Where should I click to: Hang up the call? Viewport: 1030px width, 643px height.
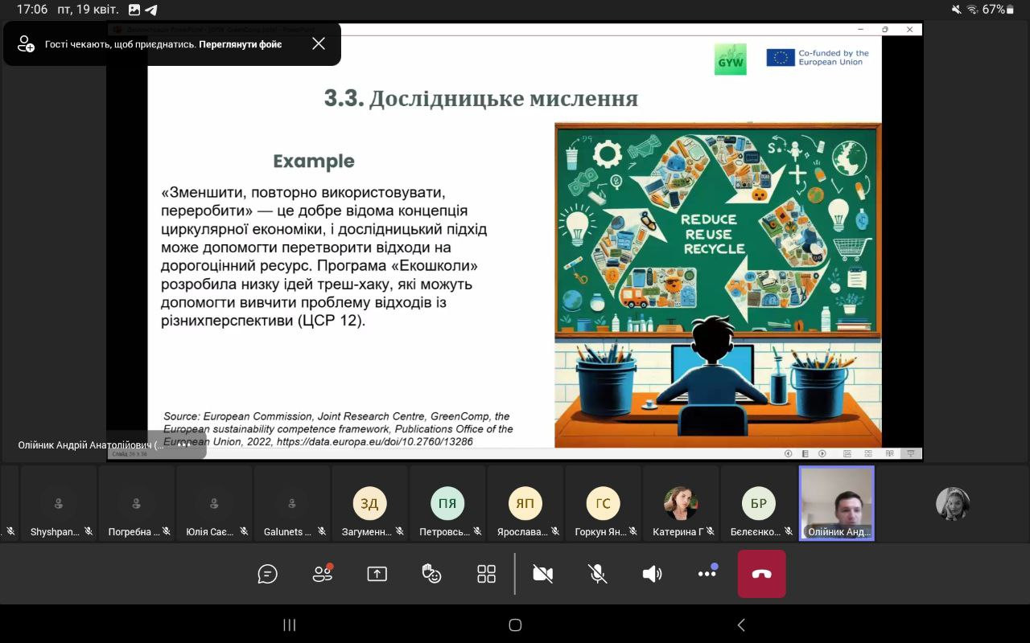tap(761, 574)
